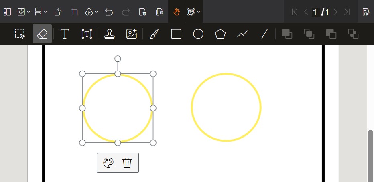Expand the page layout spacing dropdown
The image size is (374, 182).
tap(41, 12)
